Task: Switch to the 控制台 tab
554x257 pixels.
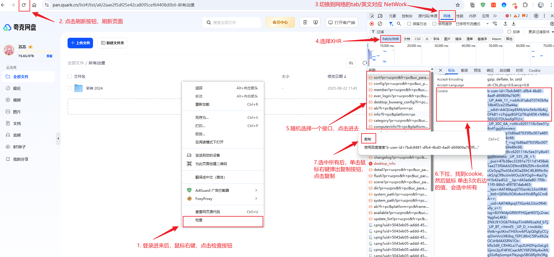Action: (x=407, y=16)
